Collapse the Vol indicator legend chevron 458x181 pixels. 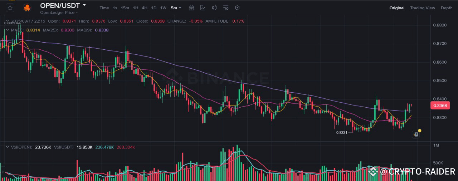coord(7,147)
